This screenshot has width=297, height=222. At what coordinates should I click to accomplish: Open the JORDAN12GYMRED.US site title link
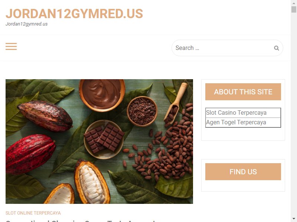[74, 14]
